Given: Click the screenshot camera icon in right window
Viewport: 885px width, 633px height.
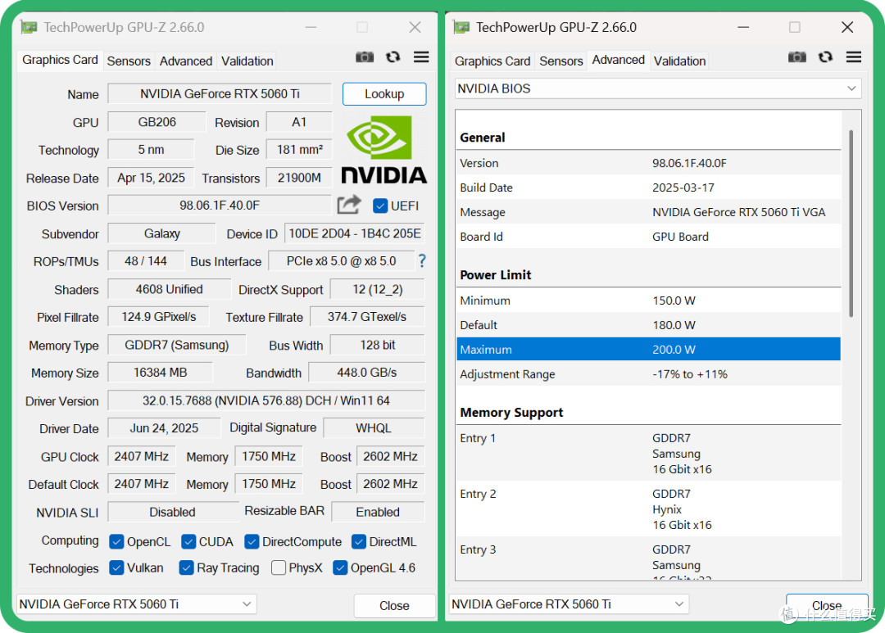Looking at the screenshot, I should [x=797, y=57].
